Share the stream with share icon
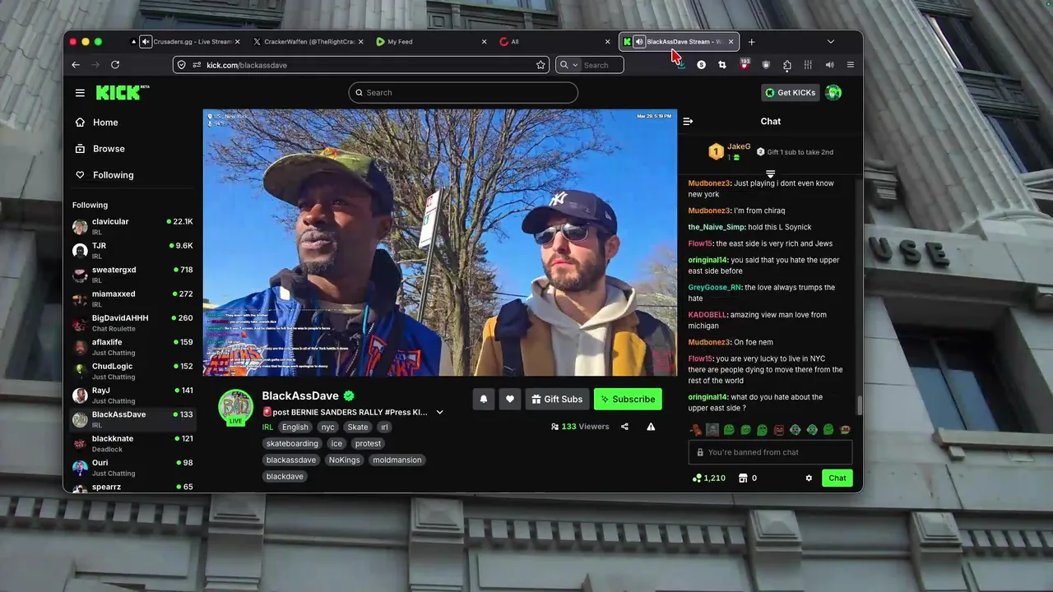The width and height of the screenshot is (1053, 592). click(x=624, y=427)
